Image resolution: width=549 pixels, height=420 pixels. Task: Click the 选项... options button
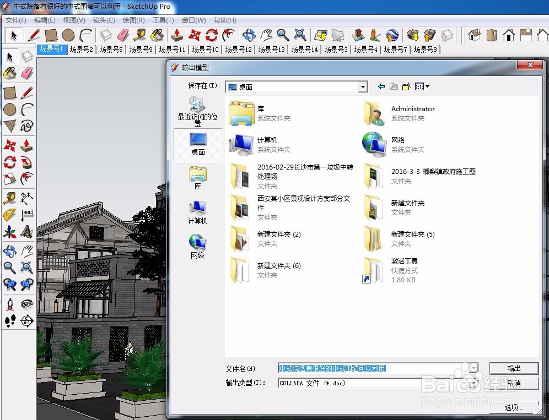click(513, 407)
